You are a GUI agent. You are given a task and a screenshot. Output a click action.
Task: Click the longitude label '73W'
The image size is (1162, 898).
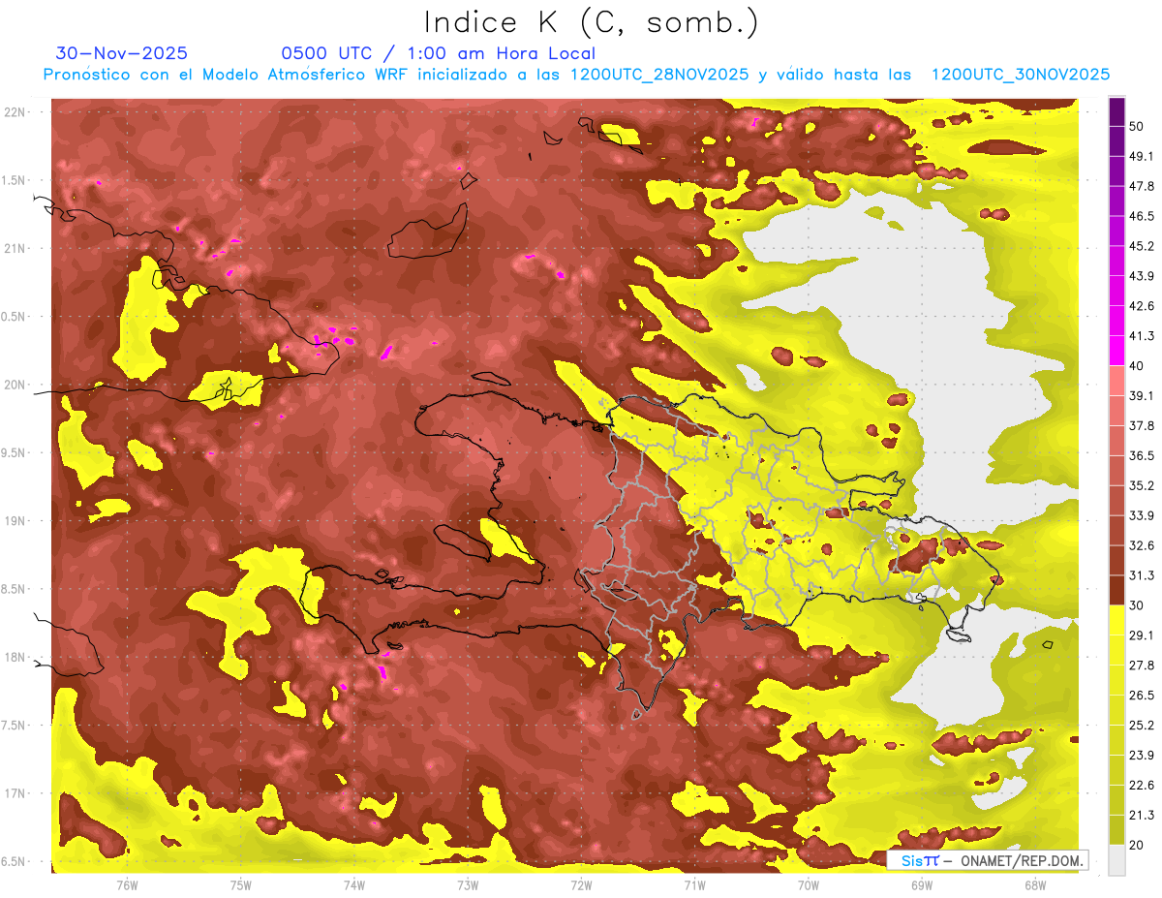(468, 885)
